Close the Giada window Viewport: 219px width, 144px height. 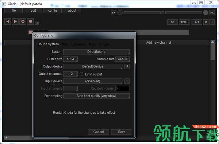pyautogui.click(x=211, y=3)
